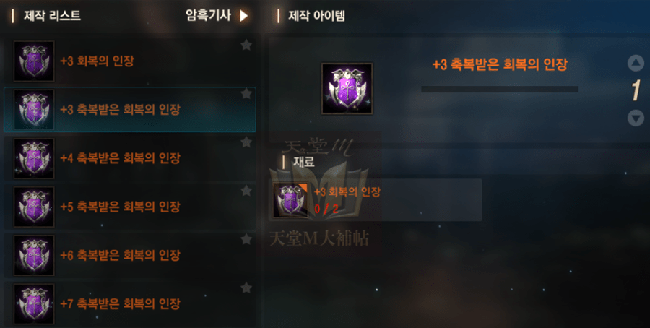
Task: Click the +3 회복의 인장 emblem icon in list
Action: pyautogui.click(x=34, y=61)
